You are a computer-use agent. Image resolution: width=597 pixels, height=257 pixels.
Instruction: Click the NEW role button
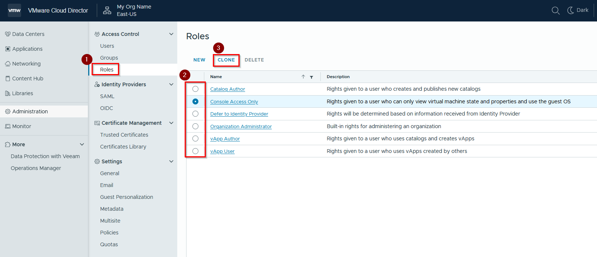tap(199, 60)
